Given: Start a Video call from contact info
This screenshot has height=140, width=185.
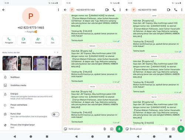Looking at the screenshot, I should pos(24,41).
